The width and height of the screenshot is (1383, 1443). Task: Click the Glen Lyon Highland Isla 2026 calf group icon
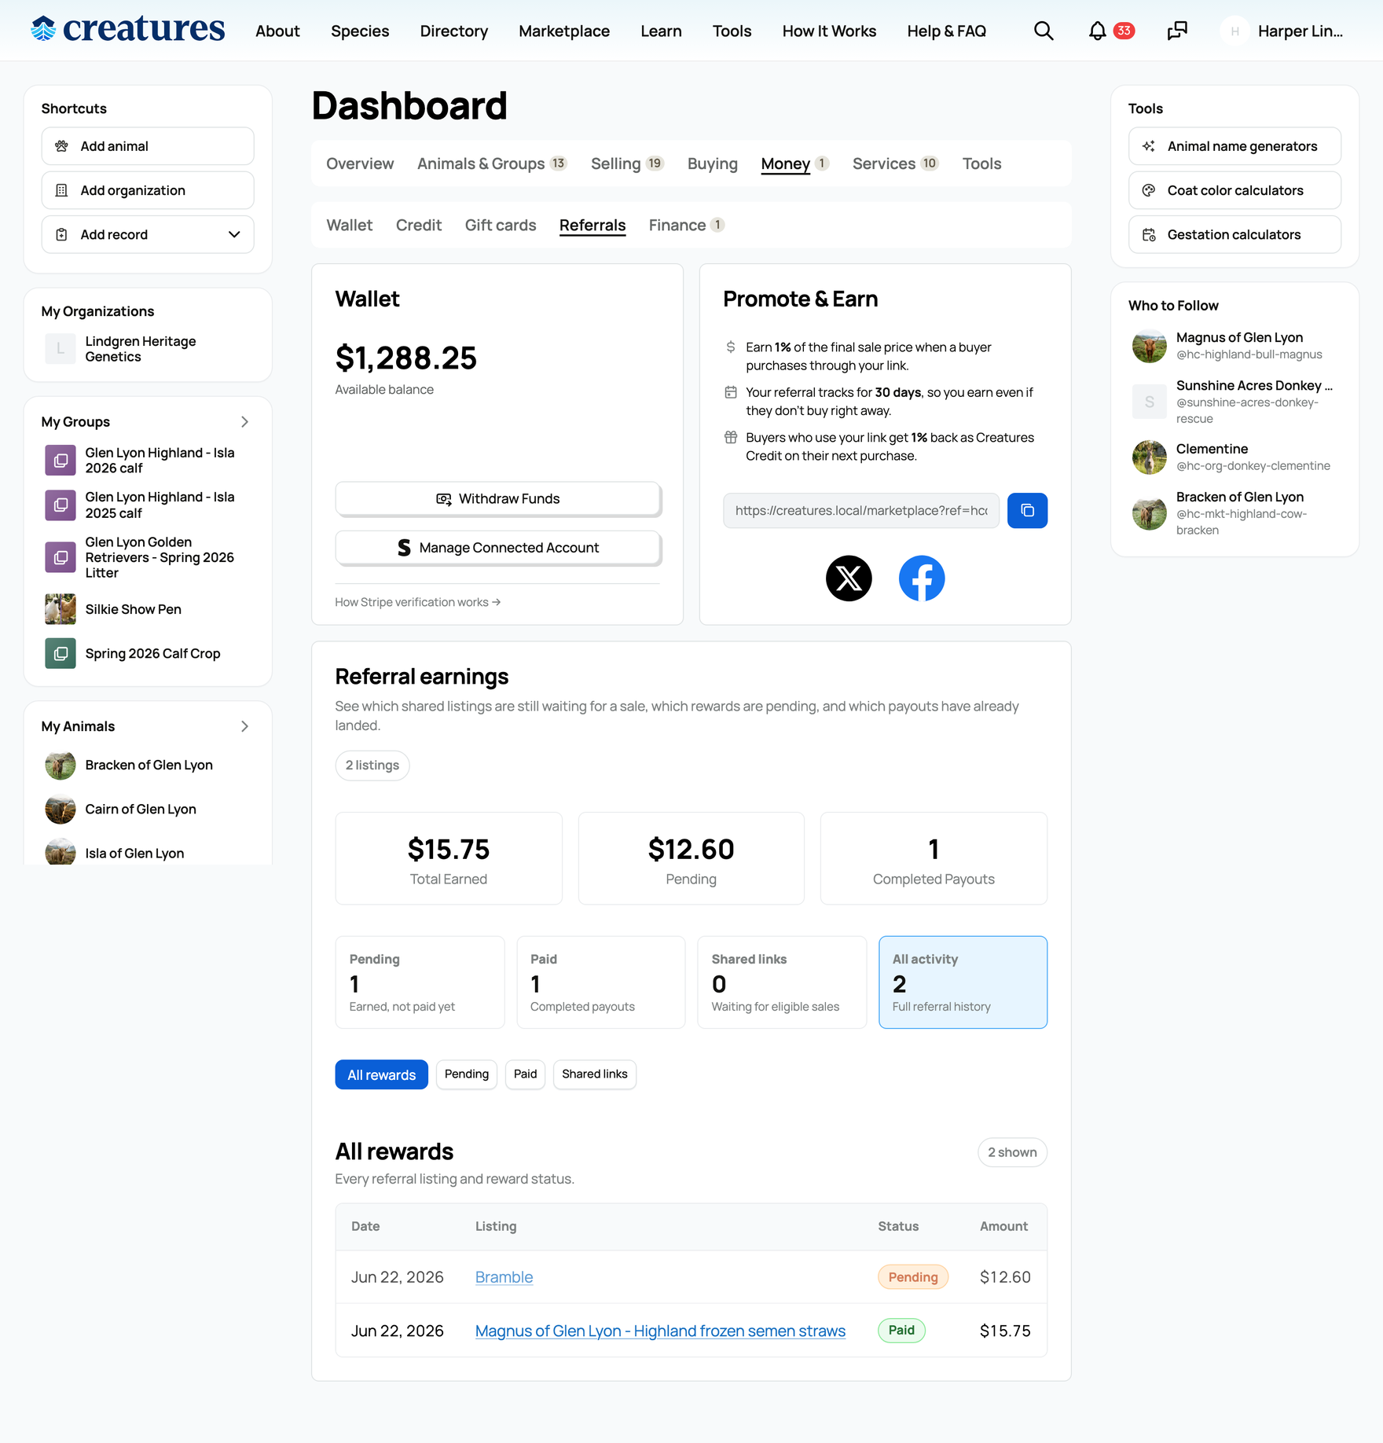[x=61, y=461]
